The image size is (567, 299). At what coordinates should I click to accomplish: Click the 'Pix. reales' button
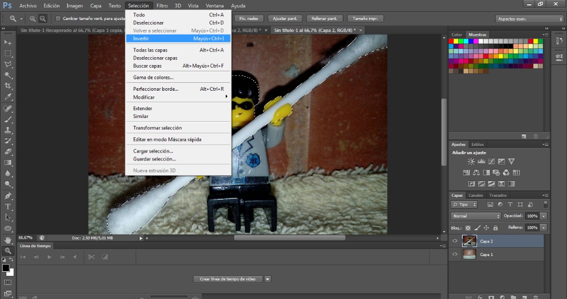point(249,18)
